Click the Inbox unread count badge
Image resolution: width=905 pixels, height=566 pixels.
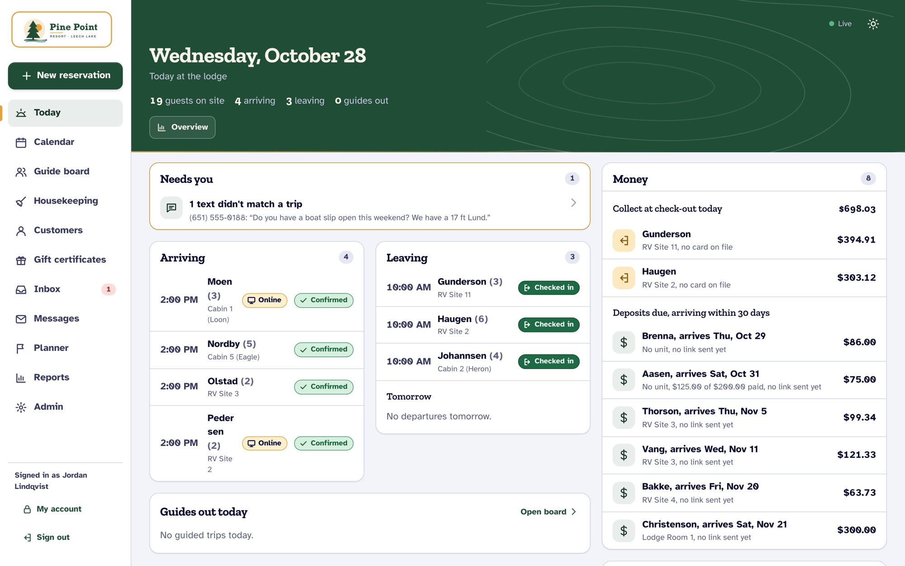pos(108,289)
